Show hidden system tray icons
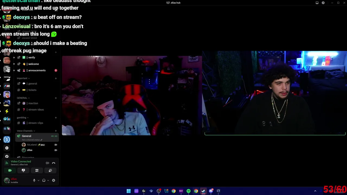The height and width of the screenshot is (195, 347). tap(315, 191)
